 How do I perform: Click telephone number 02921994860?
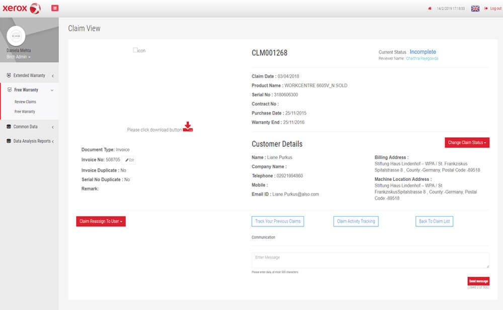click(x=289, y=176)
